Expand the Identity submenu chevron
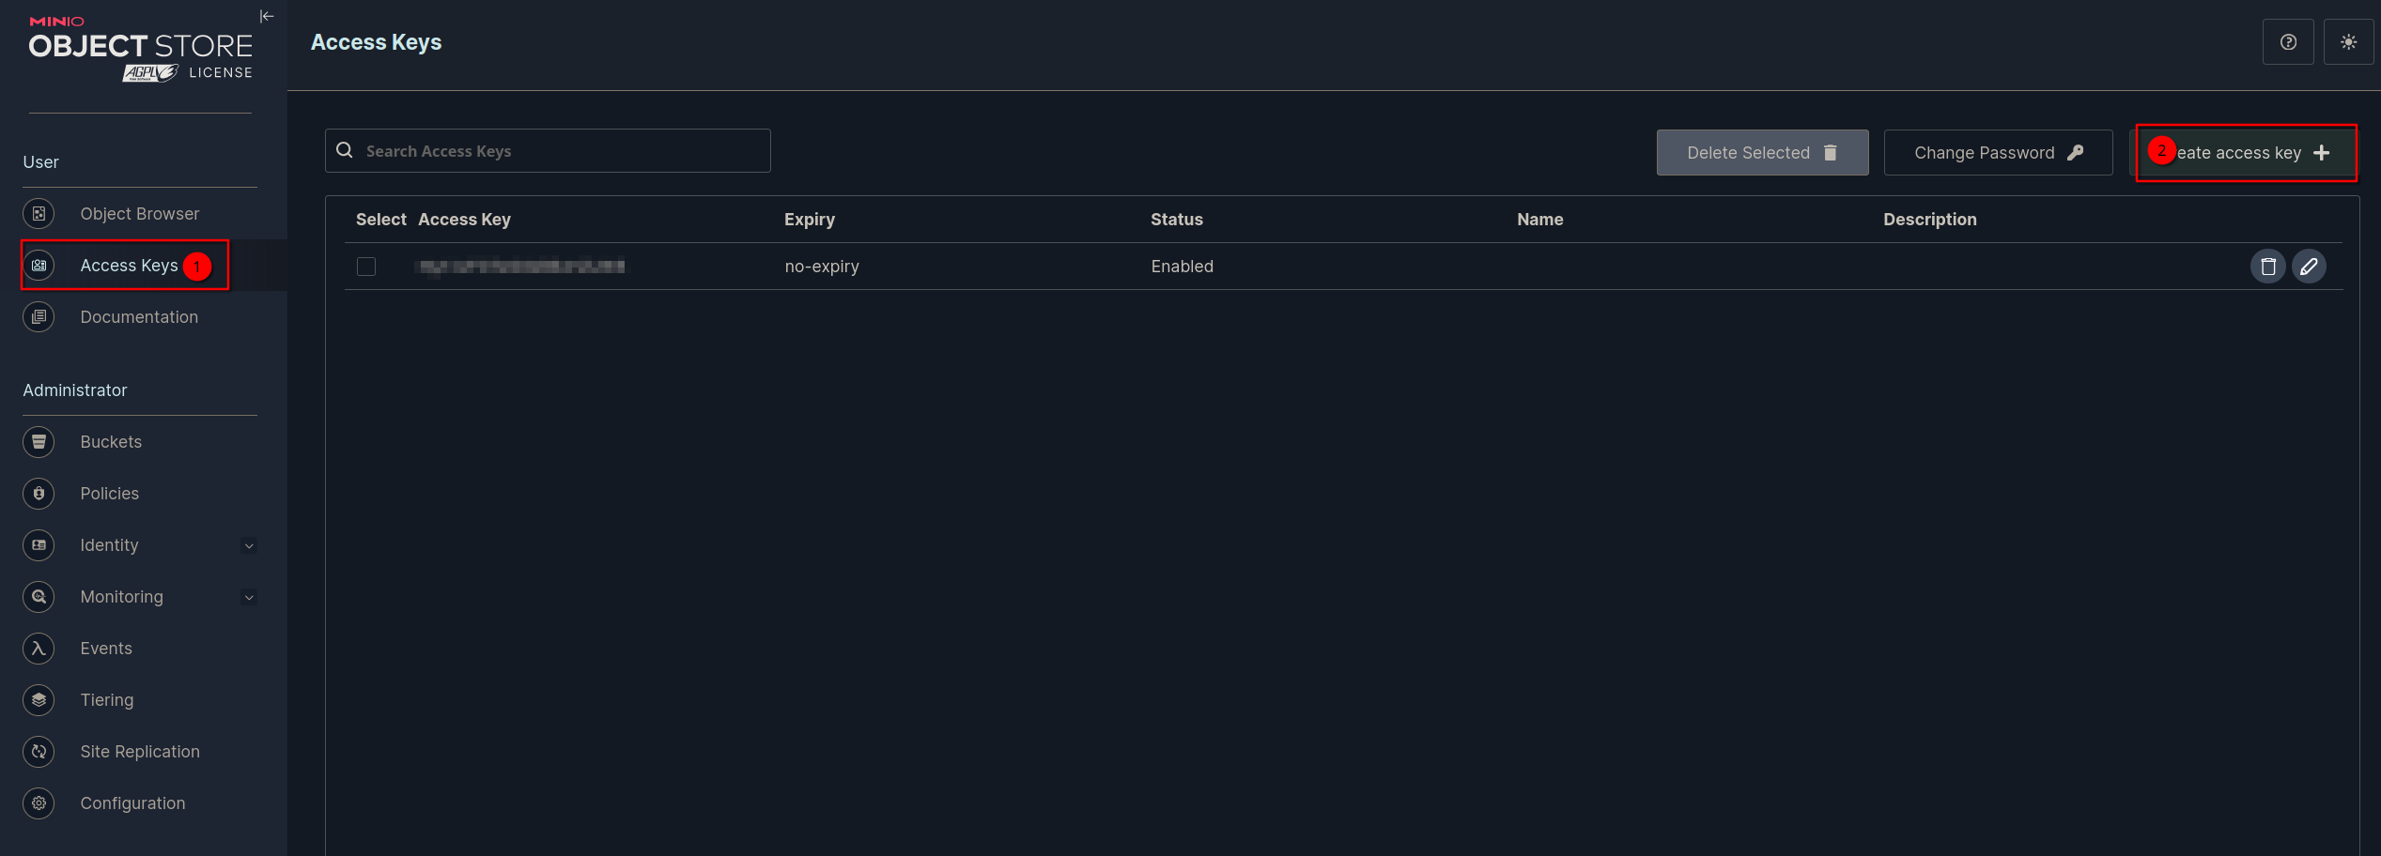This screenshot has width=2381, height=856. [249, 545]
